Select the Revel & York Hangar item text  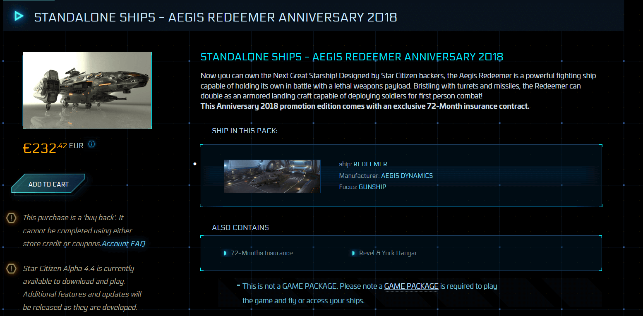pos(388,253)
